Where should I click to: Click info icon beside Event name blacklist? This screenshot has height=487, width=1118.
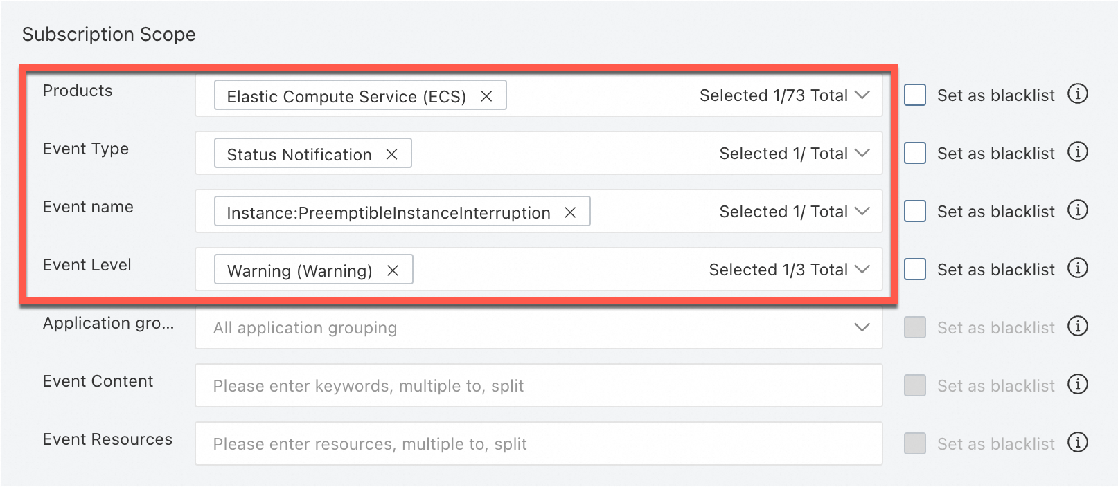click(1077, 210)
